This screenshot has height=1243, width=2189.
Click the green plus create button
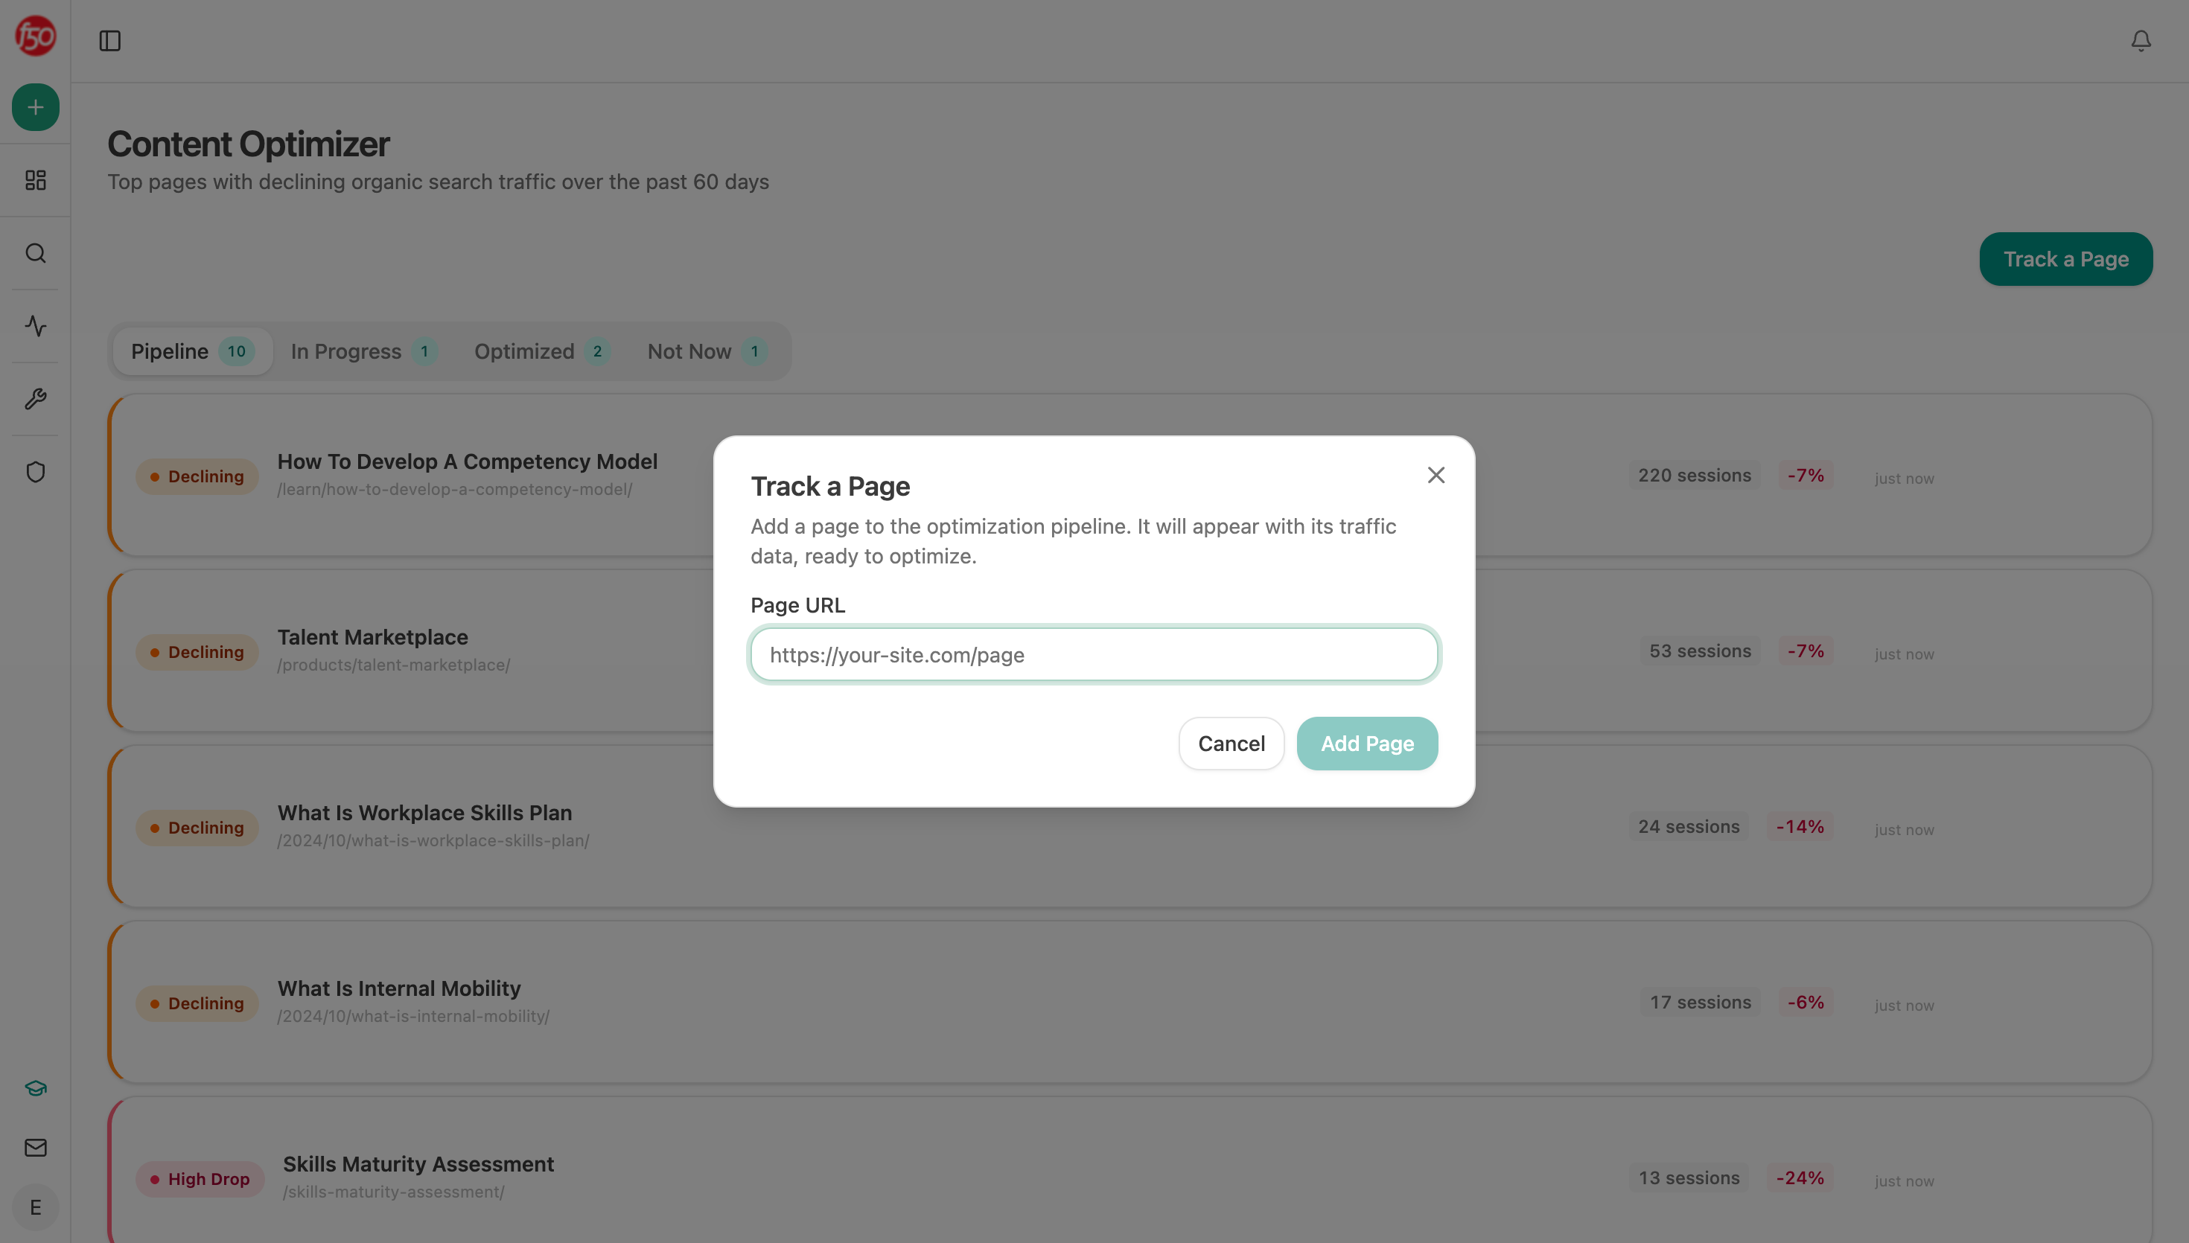point(35,108)
